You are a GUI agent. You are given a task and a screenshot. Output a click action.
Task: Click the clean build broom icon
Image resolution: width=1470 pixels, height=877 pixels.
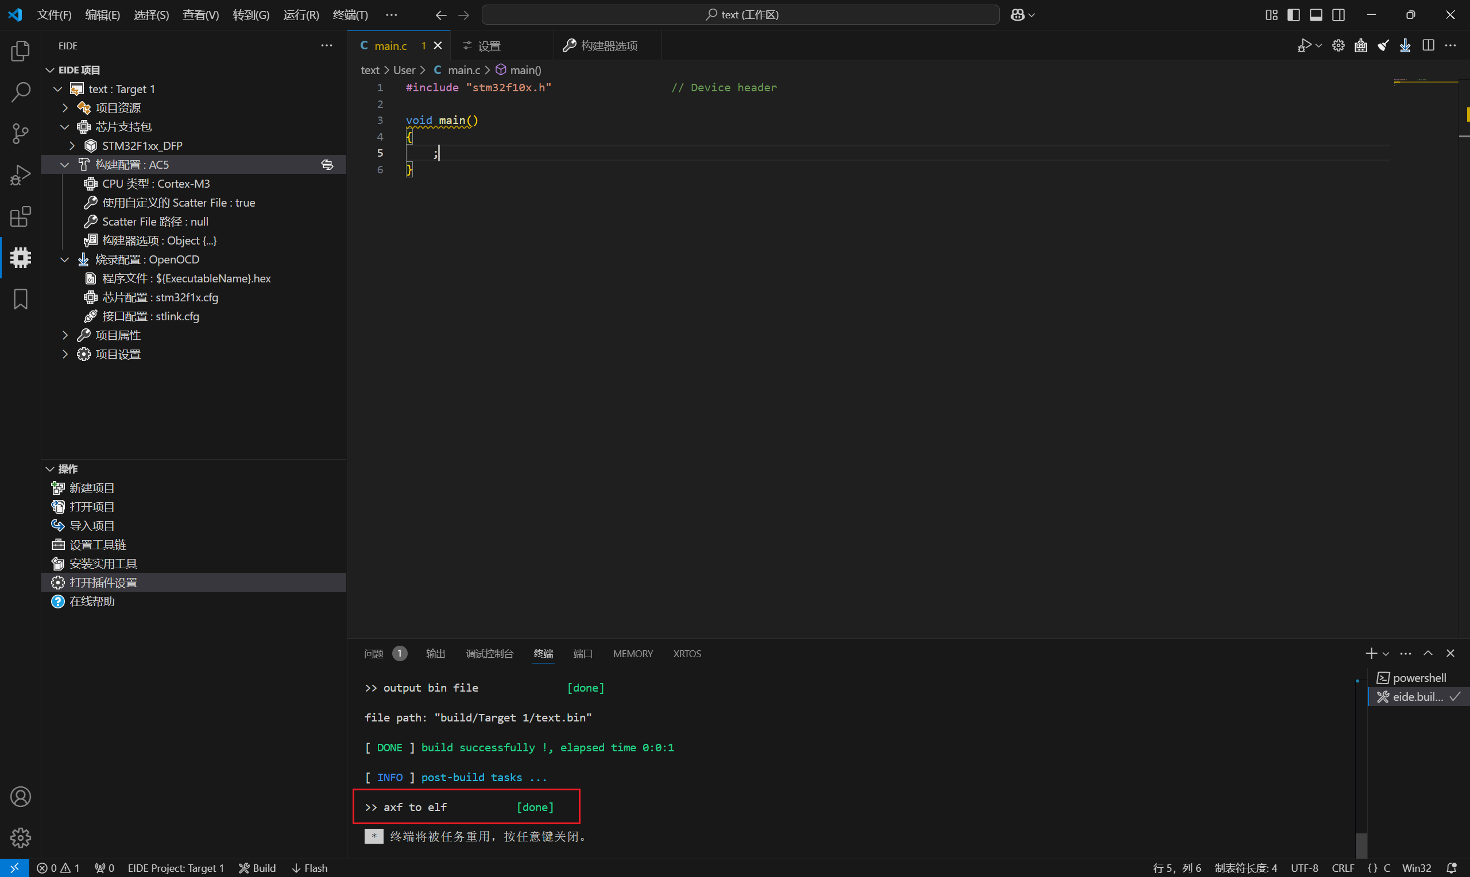[1383, 45]
